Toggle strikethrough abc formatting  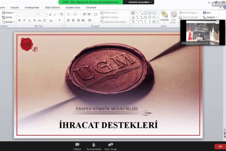pyautogui.click(x=39, y=20)
